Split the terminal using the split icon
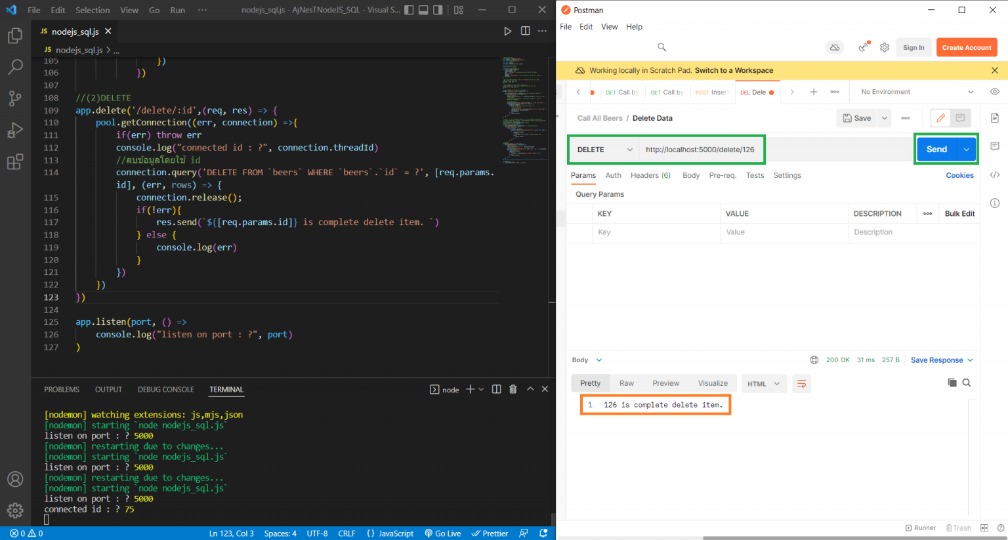1008x540 pixels. point(496,388)
